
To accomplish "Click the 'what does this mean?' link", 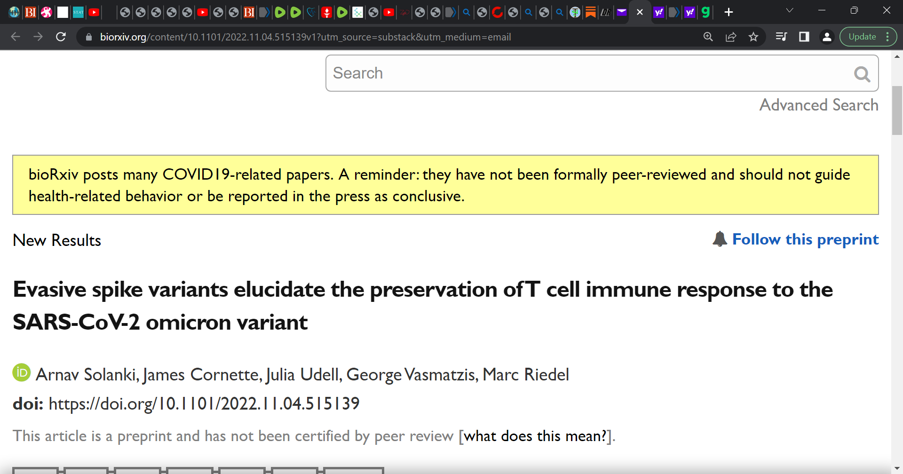I will [x=535, y=436].
